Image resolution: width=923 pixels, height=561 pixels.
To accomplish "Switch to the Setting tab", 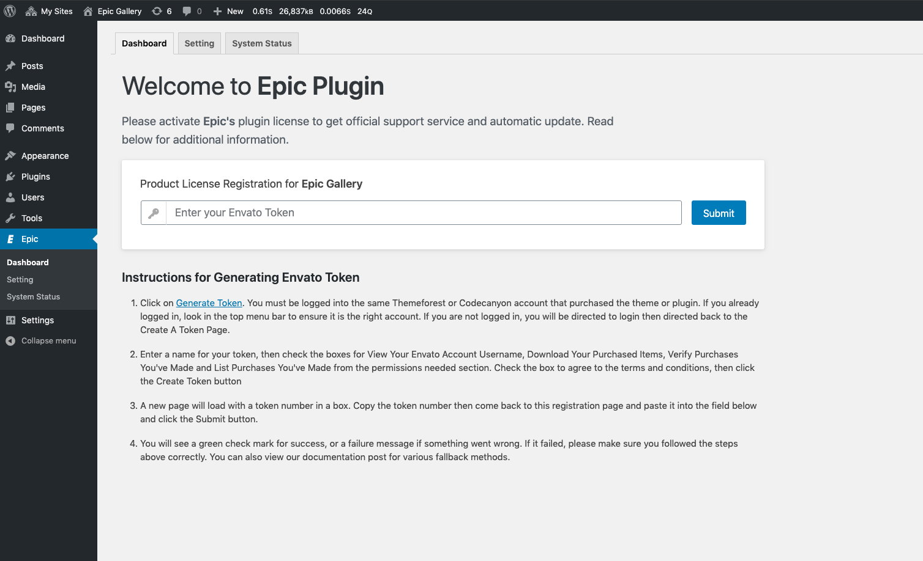I will point(200,43).
